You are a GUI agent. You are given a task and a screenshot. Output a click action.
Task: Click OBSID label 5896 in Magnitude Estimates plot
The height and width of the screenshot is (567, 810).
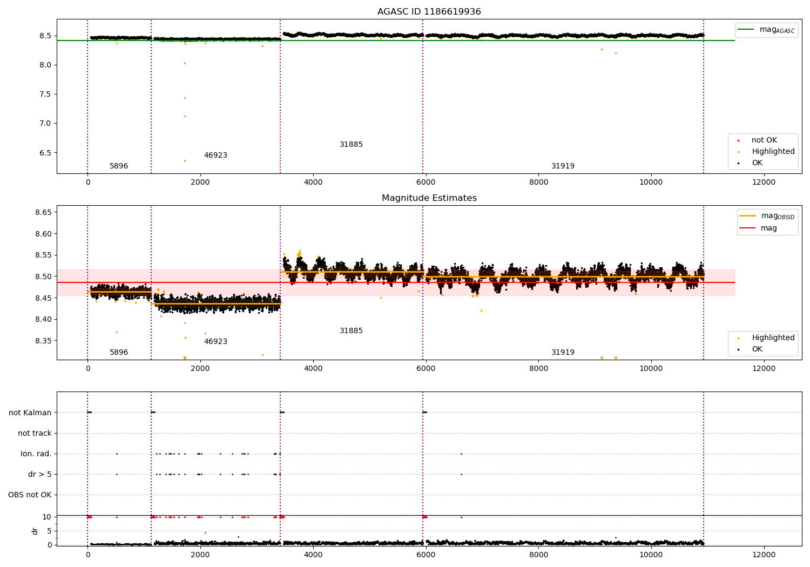[x=119, y=353]
